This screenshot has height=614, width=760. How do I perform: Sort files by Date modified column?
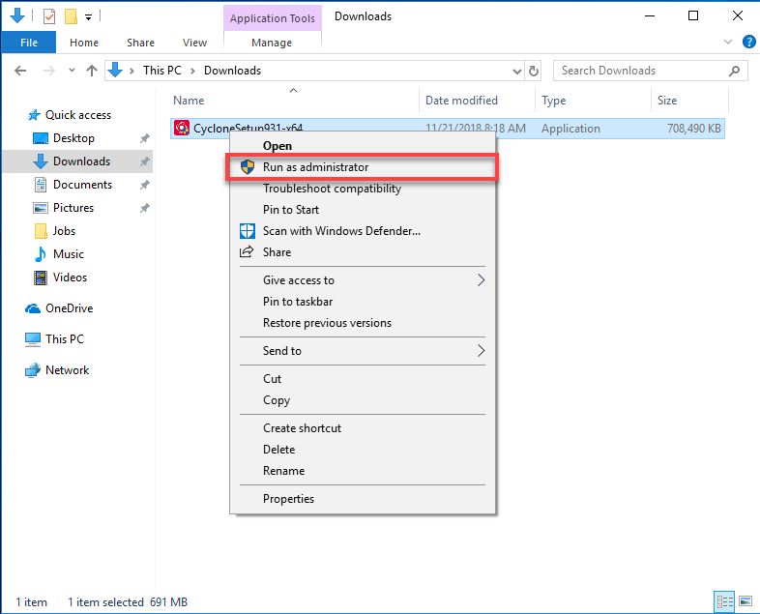point(461,101)
